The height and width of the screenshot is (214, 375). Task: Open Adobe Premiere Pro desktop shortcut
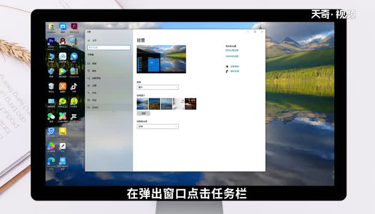[51, 42]
